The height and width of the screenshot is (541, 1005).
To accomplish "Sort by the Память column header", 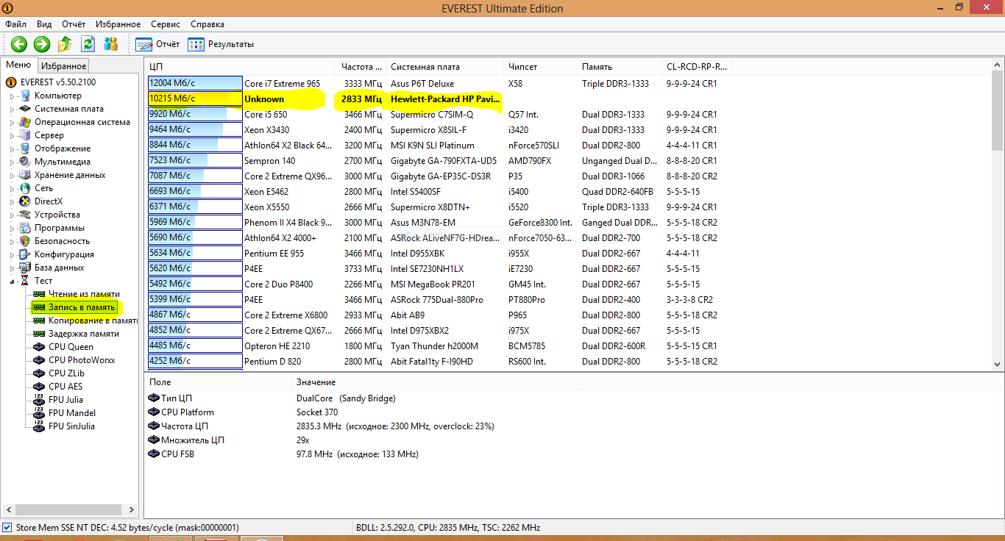I will coord(619,67).
